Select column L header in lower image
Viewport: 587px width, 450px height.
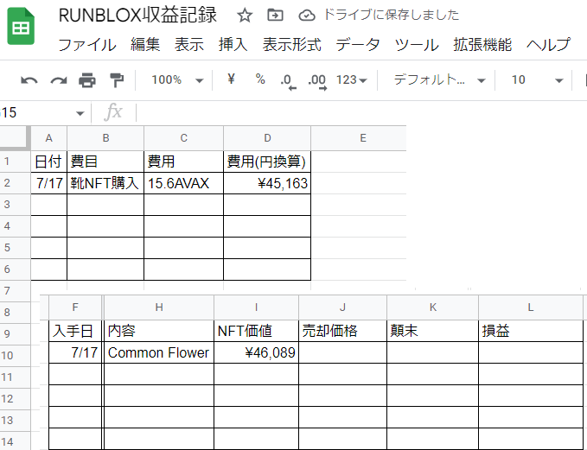tap(531, 307)
